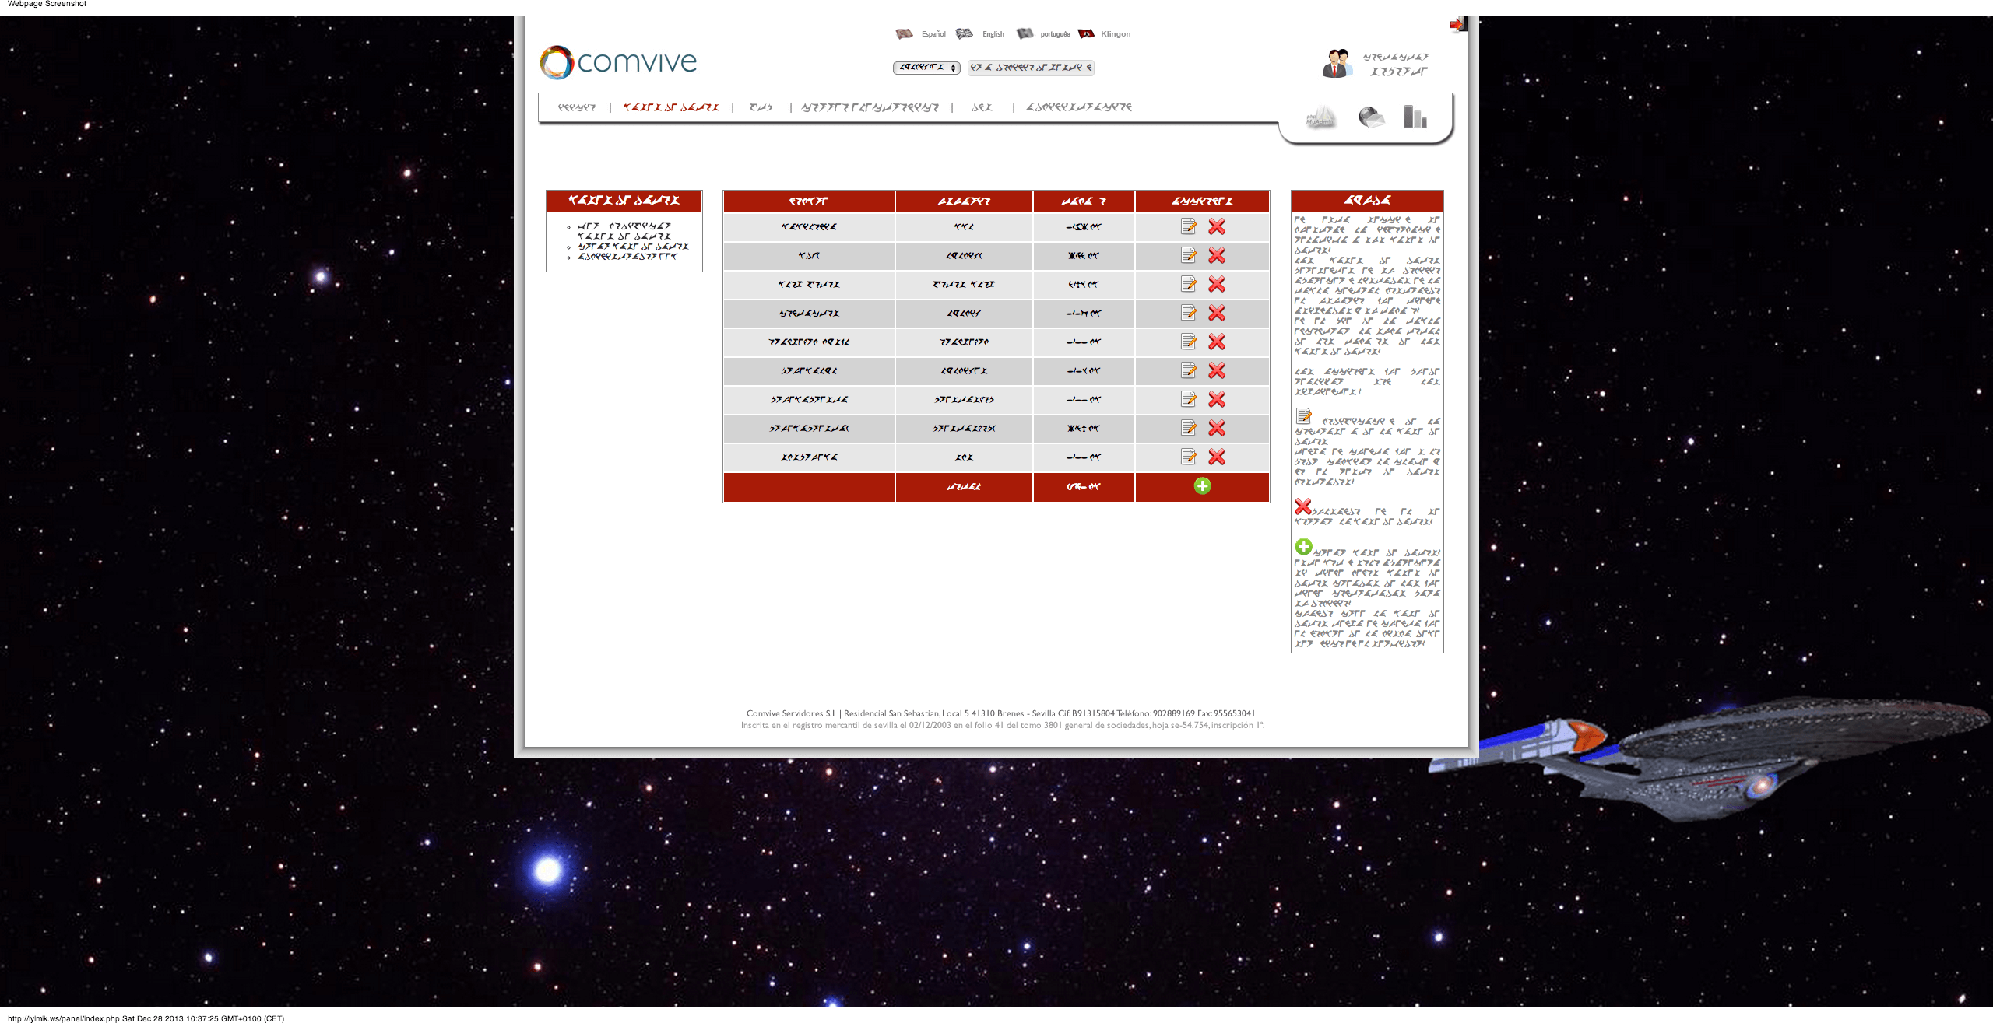Edit the seventh table row entry
The image size is (1993, 1023).
tap(1188, 399)
